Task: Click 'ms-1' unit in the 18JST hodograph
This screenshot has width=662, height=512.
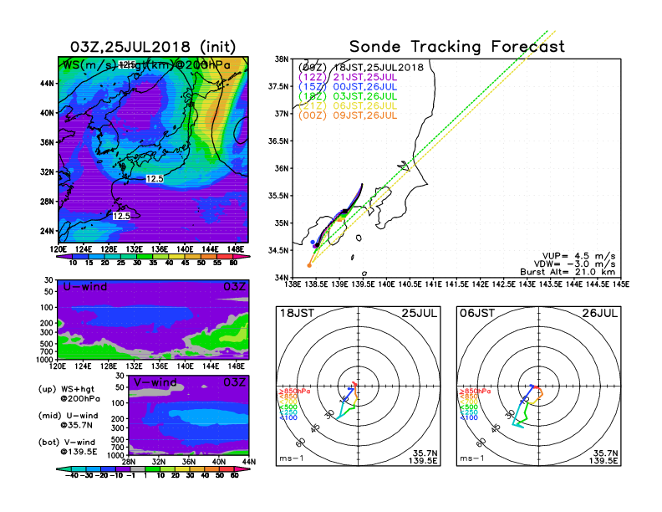Action: pos(291,458)
